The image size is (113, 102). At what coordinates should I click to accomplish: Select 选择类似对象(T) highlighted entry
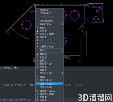click(50, 84)
